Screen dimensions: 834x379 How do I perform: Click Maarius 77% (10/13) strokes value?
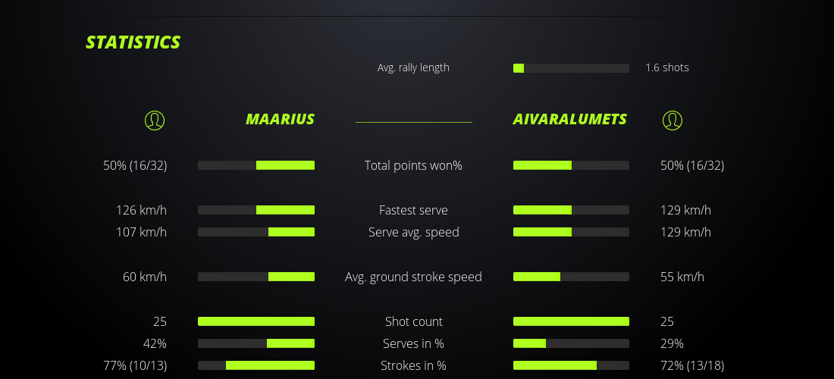pos(135,365)
